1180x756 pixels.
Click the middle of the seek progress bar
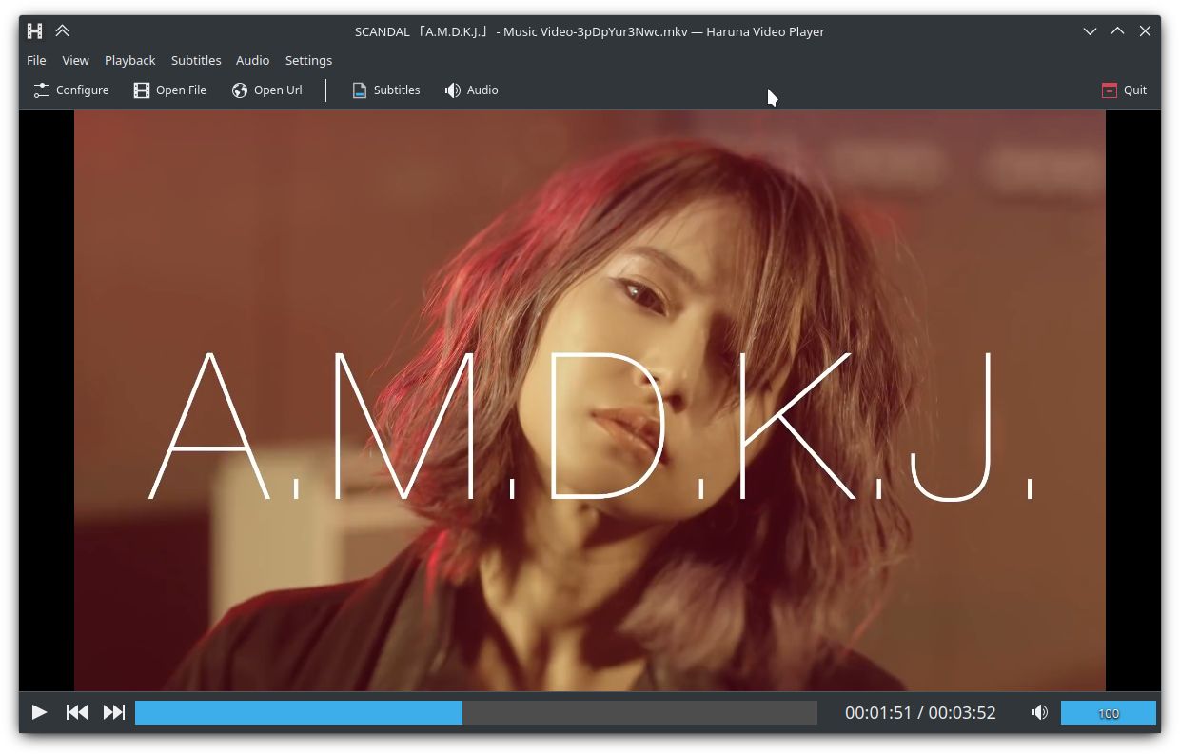(x=476, y=711)
